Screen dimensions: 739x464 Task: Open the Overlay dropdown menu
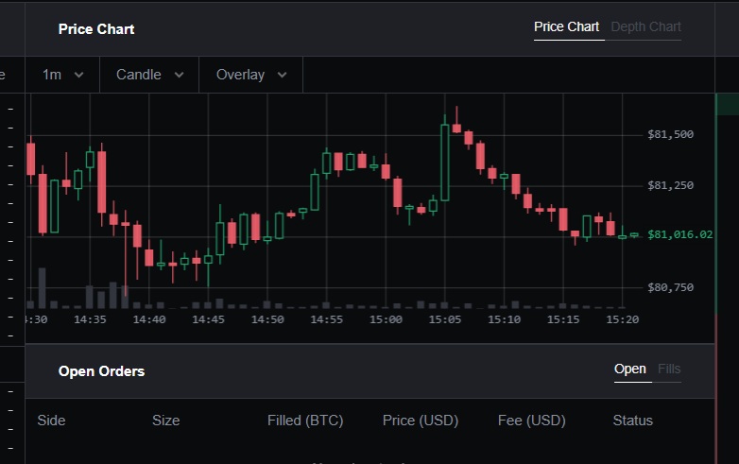[250, 75]
